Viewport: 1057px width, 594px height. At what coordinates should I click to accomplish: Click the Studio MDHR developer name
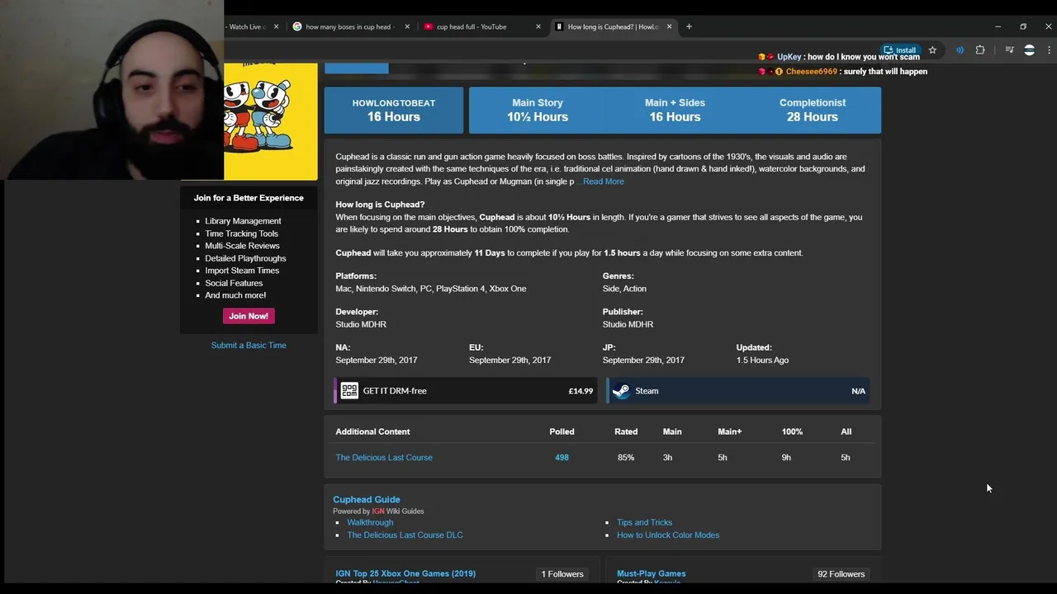click(x=361, y=324)
